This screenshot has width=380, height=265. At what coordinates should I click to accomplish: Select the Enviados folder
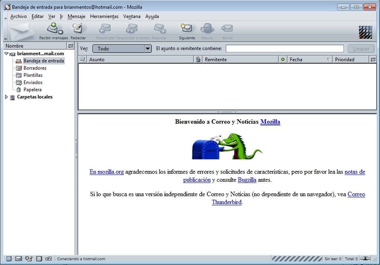33,83
